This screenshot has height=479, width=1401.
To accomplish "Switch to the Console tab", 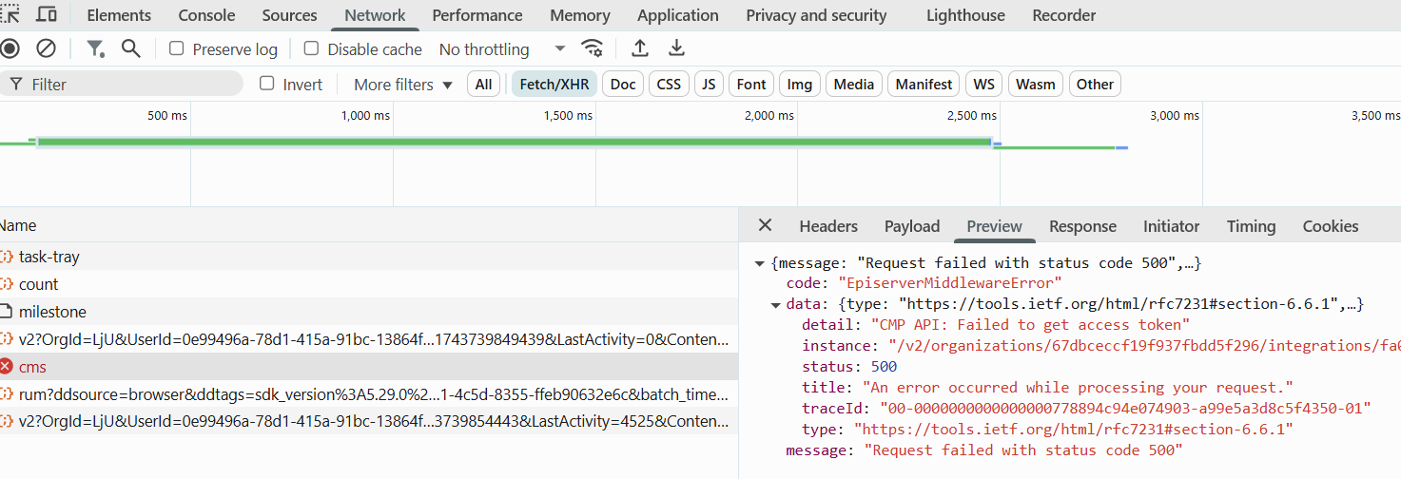I will pos(206,15).
